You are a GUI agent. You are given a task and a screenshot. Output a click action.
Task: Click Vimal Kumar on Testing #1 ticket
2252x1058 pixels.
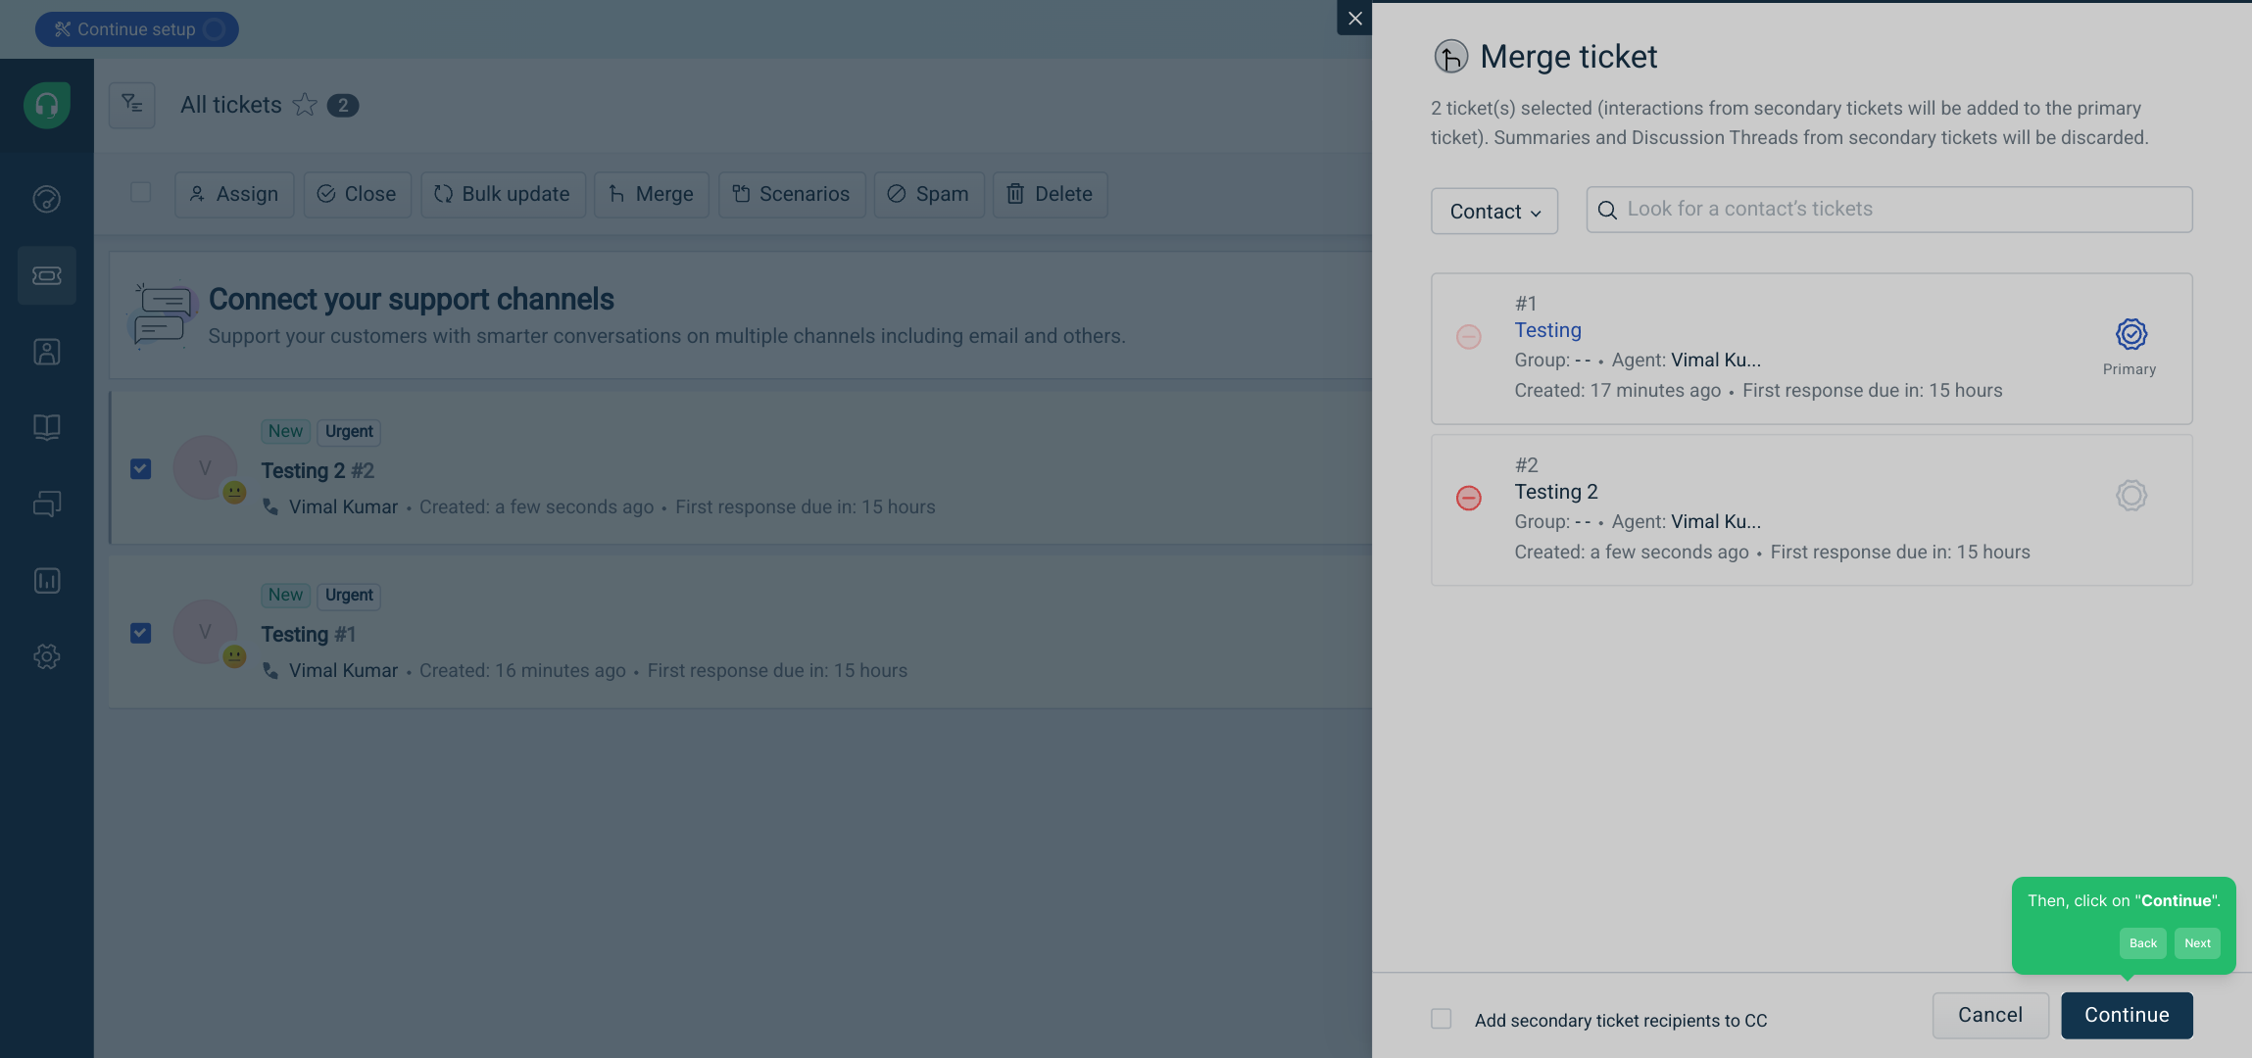click(343, 670)
